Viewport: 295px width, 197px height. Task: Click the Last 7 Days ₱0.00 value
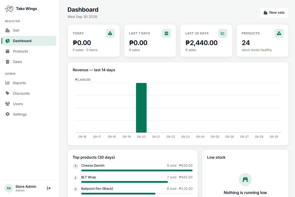tap(138, 43)
